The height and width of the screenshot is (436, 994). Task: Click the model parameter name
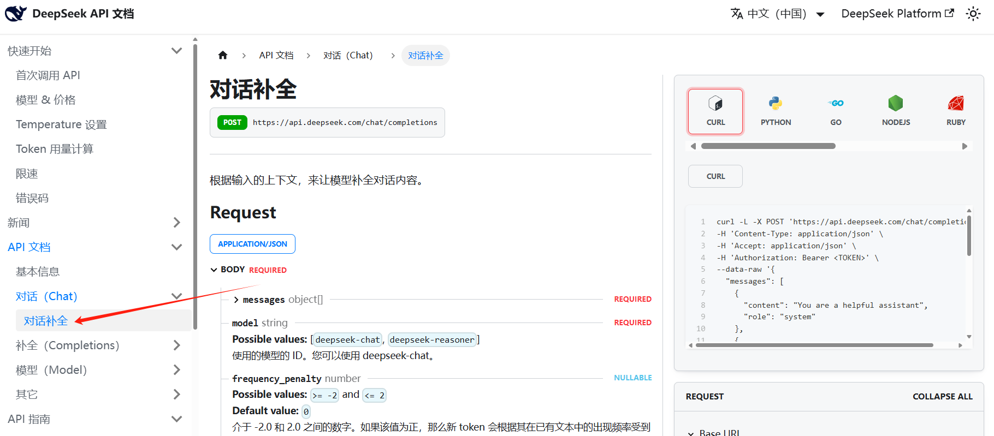coord(245,323)
